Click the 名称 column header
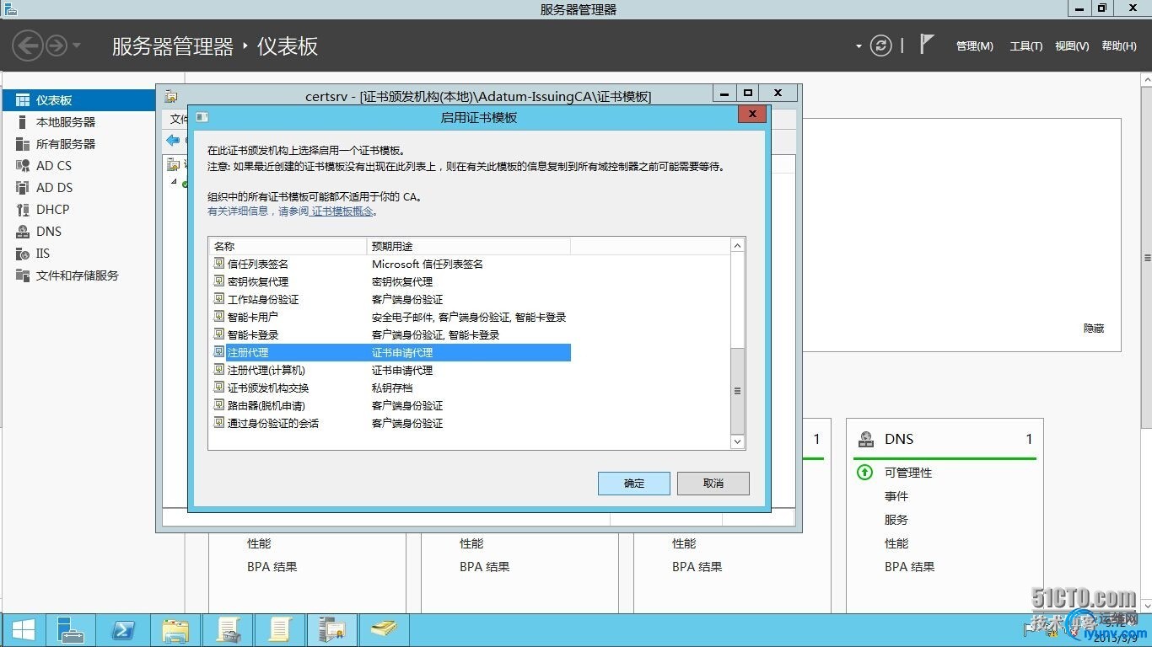The width and height of the screenshot is (1152, 647). coord(288,246)
